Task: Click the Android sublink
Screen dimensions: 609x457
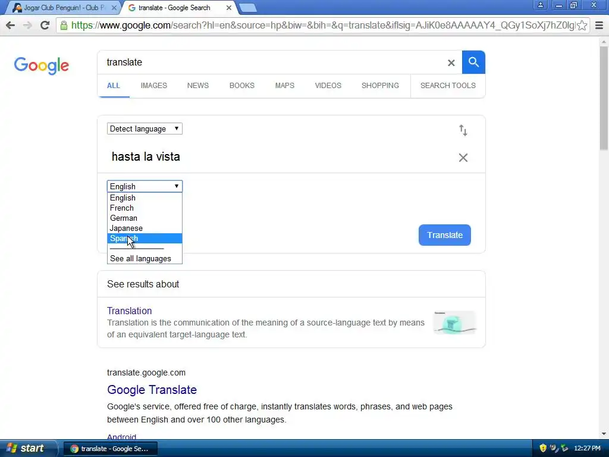Action: 121,437
